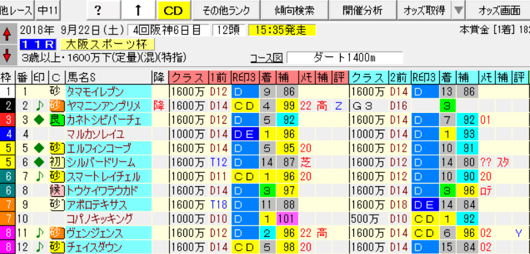The width and height of the screenshot is (530, 254).
Task: Click the 砂 badge for スマートレイチェル
Action: 57,177
